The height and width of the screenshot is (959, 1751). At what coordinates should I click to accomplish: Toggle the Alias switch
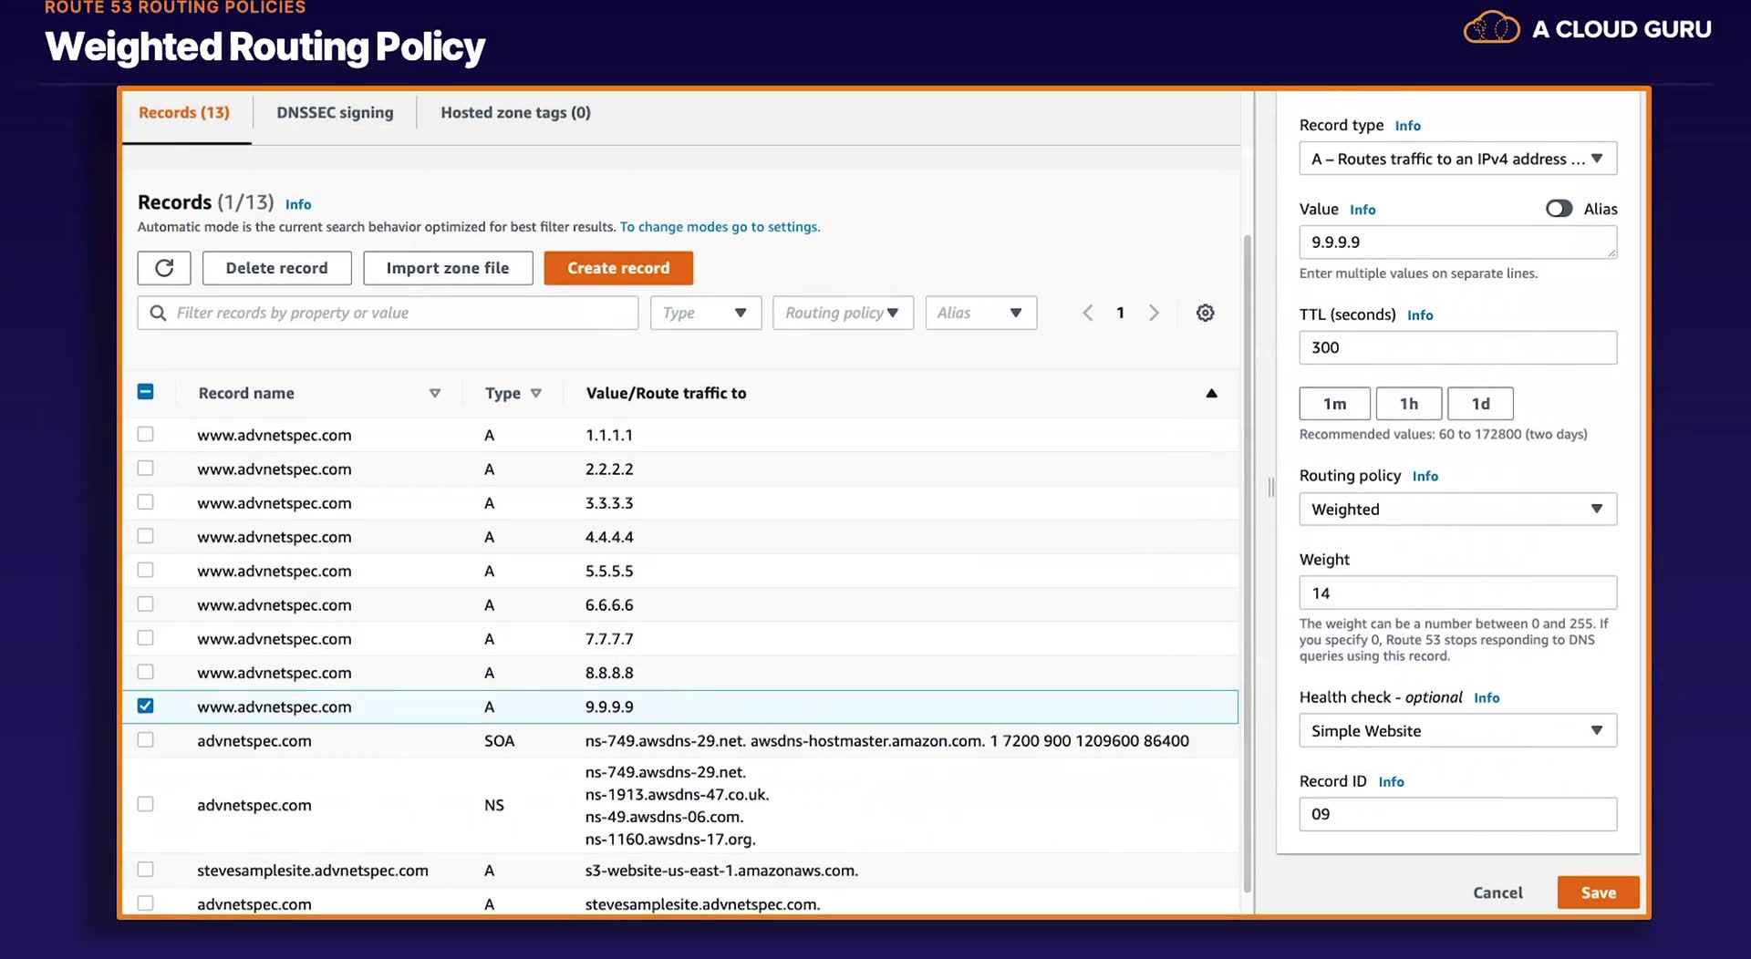click(x=1559, y=209)
